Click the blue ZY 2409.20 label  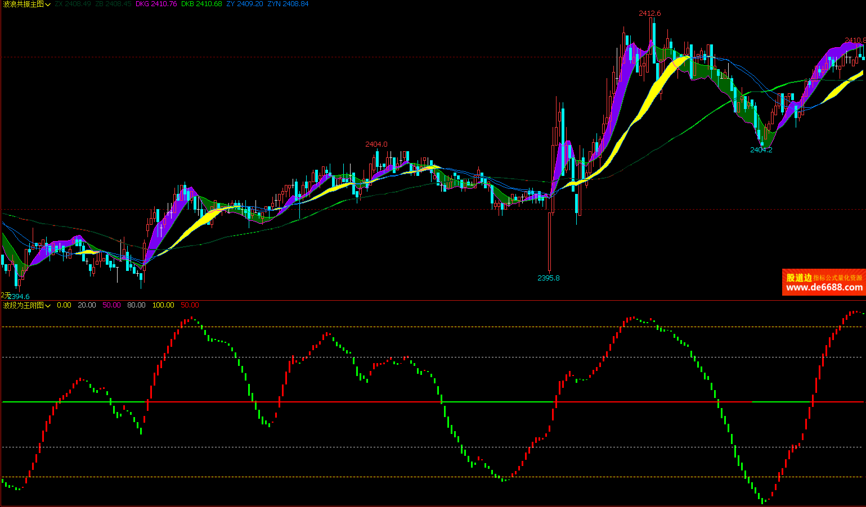[x=244, y=4]
